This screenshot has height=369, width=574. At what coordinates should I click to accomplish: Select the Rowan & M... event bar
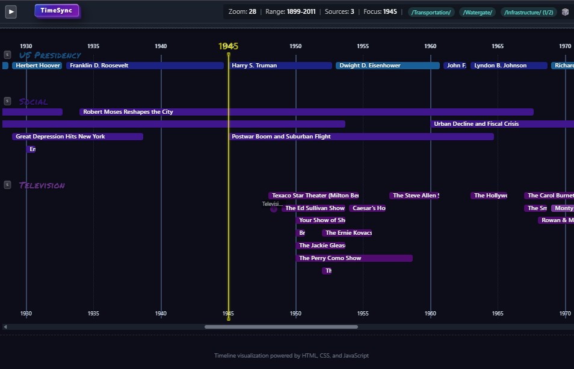tap(556, 220)
